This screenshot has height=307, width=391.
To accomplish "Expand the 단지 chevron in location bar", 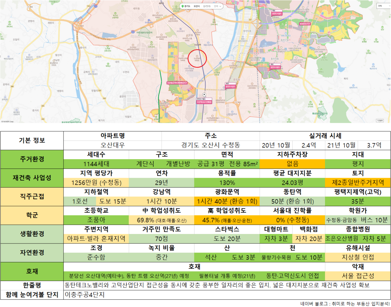I will (x=220, y=6).
